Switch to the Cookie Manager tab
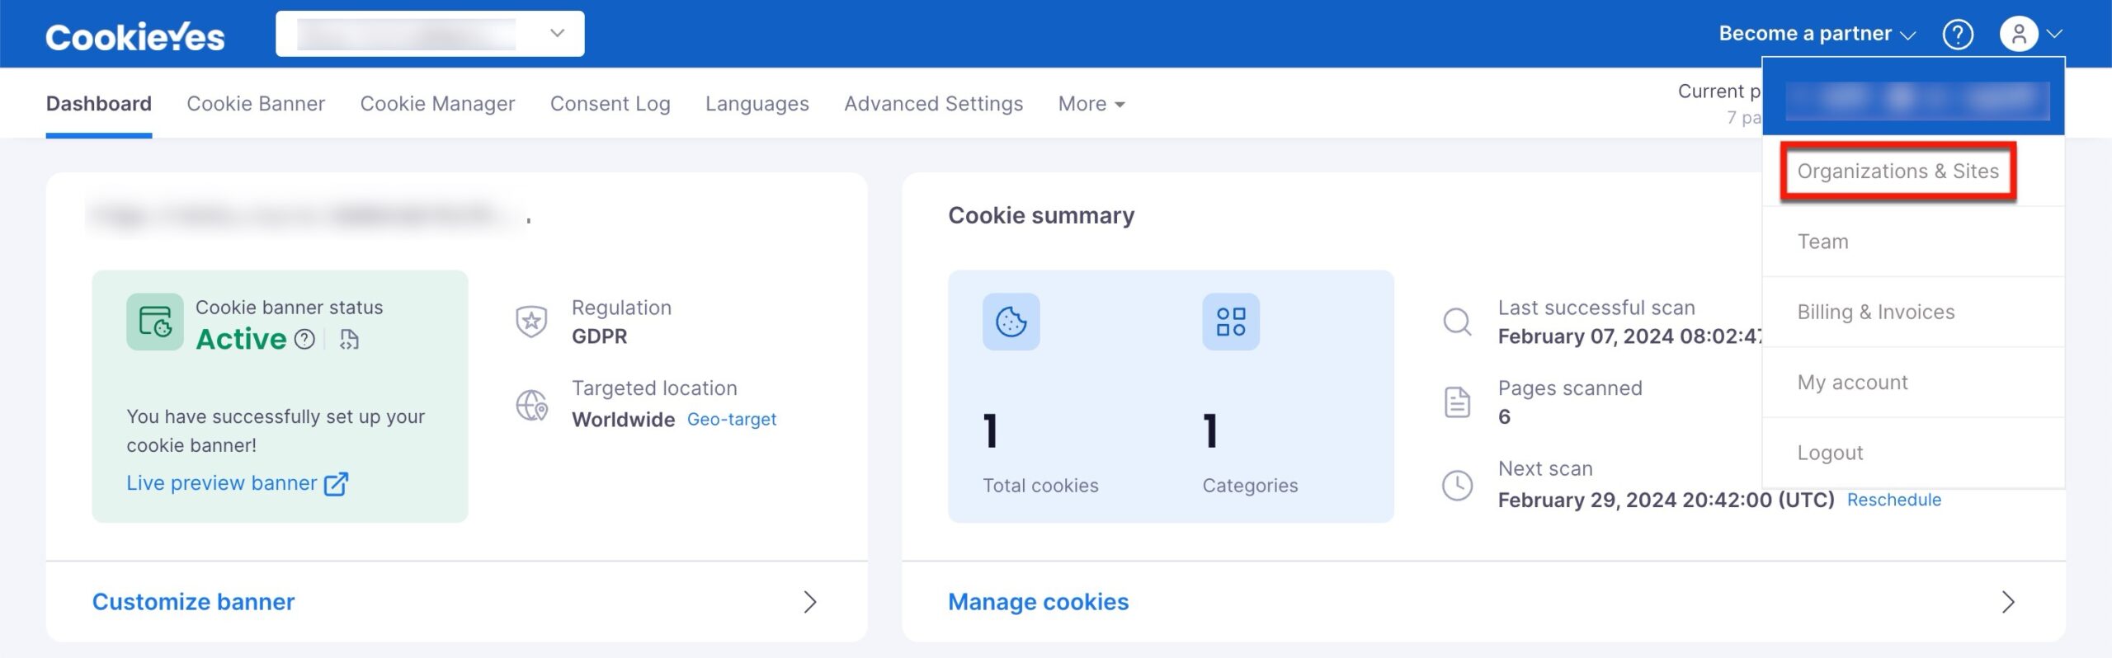The width and height of the screenshot is (2112, 658). 437,104
